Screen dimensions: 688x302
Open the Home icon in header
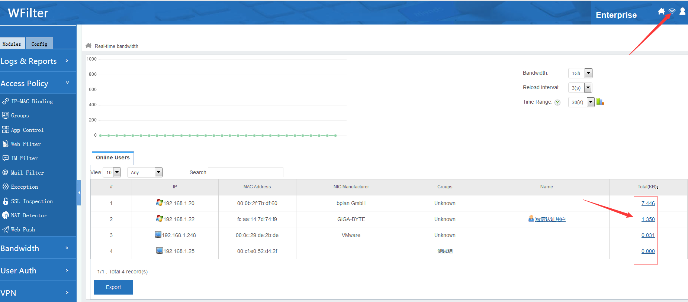pyautogui.click(x=661, y=12)
